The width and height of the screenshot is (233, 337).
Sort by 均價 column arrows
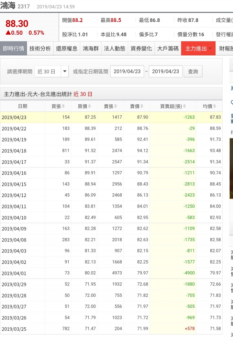tap(215, 106)
